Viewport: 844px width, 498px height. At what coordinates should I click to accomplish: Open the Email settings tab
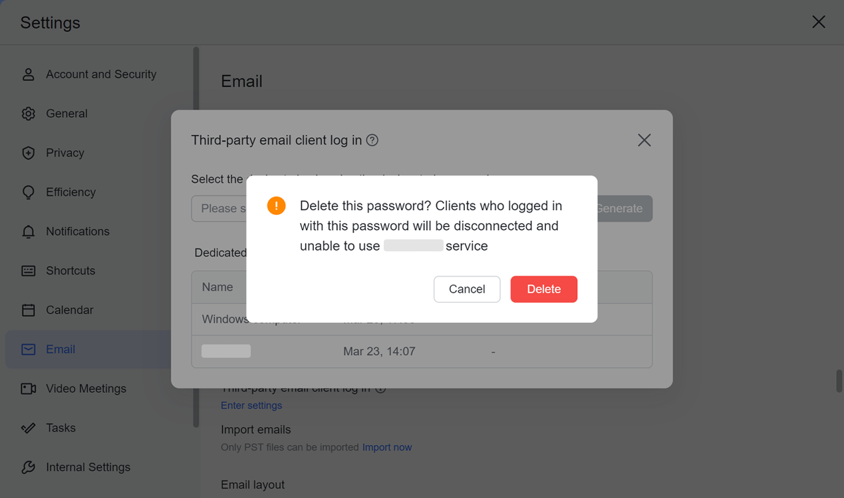pos(60,349)
